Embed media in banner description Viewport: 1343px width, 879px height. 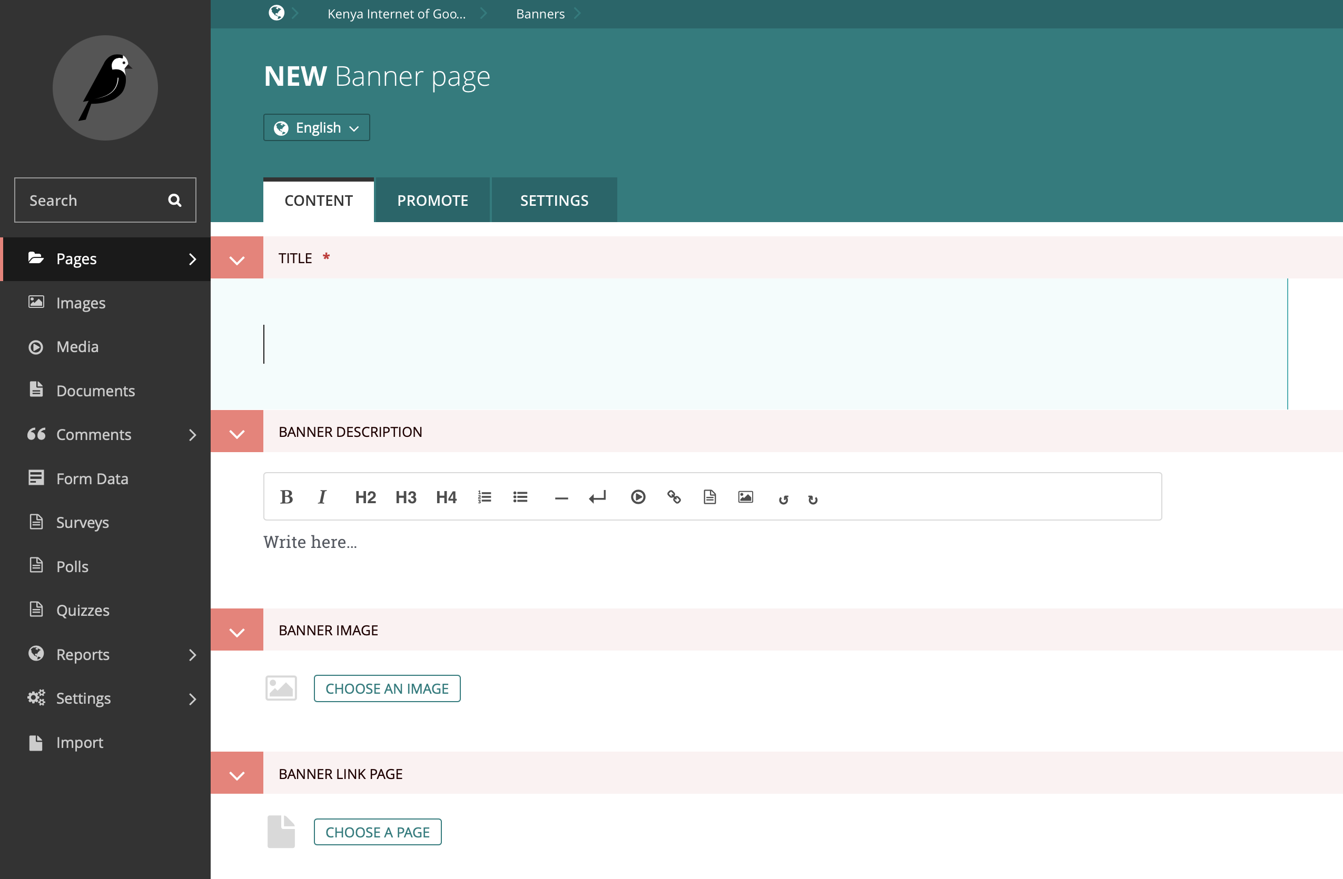[638, 497]
